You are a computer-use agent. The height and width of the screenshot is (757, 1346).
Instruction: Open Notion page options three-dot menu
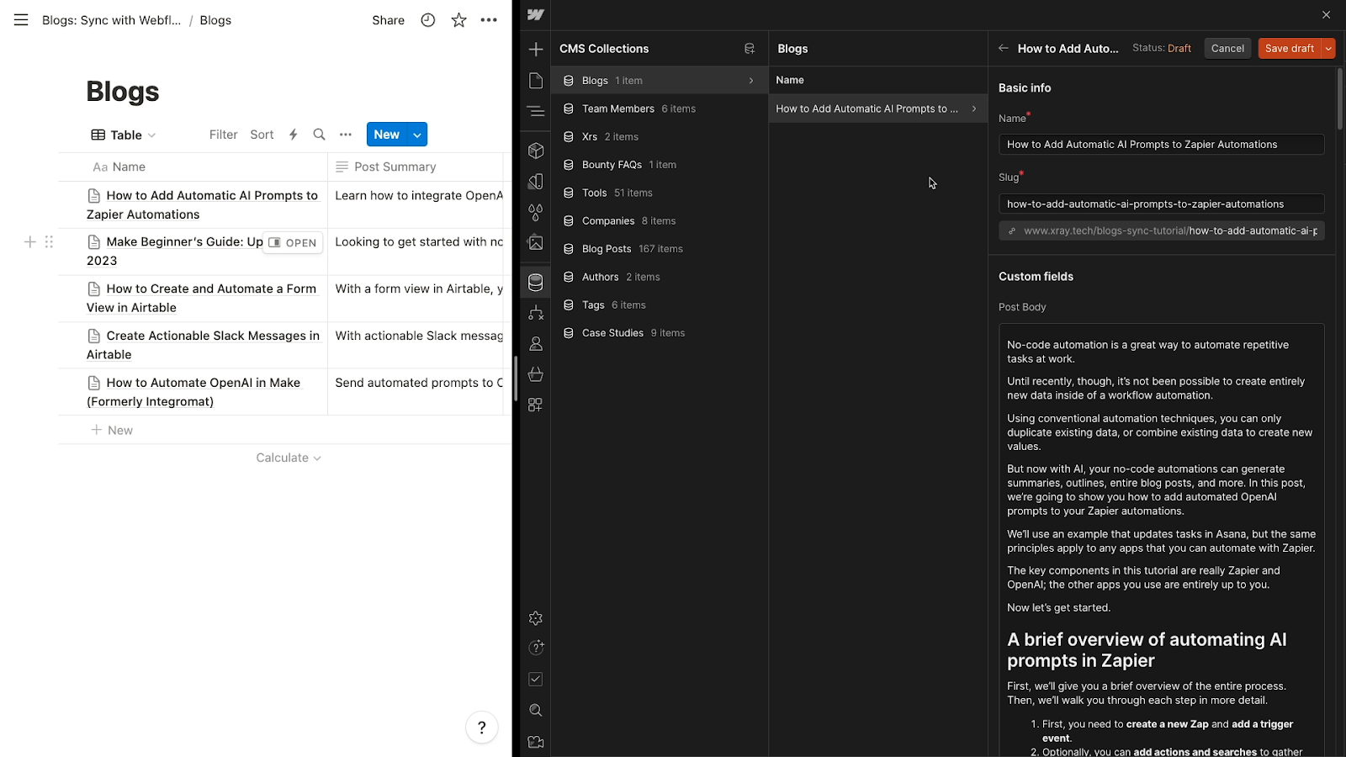tap(489, 20)
